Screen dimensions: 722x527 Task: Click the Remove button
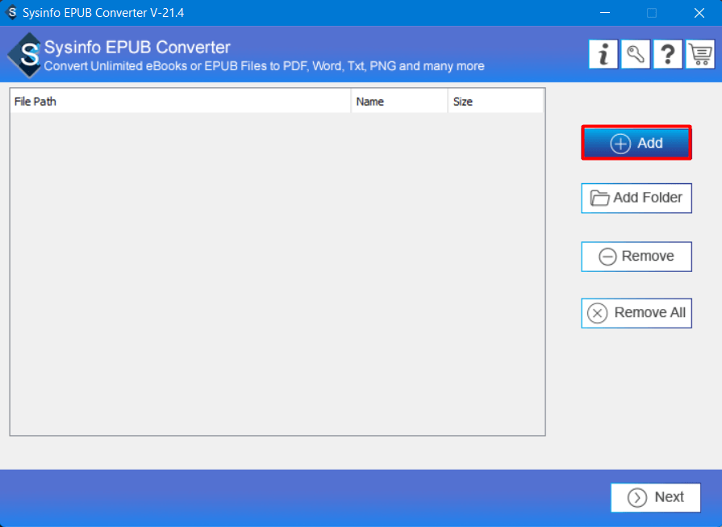coord(636,256)
